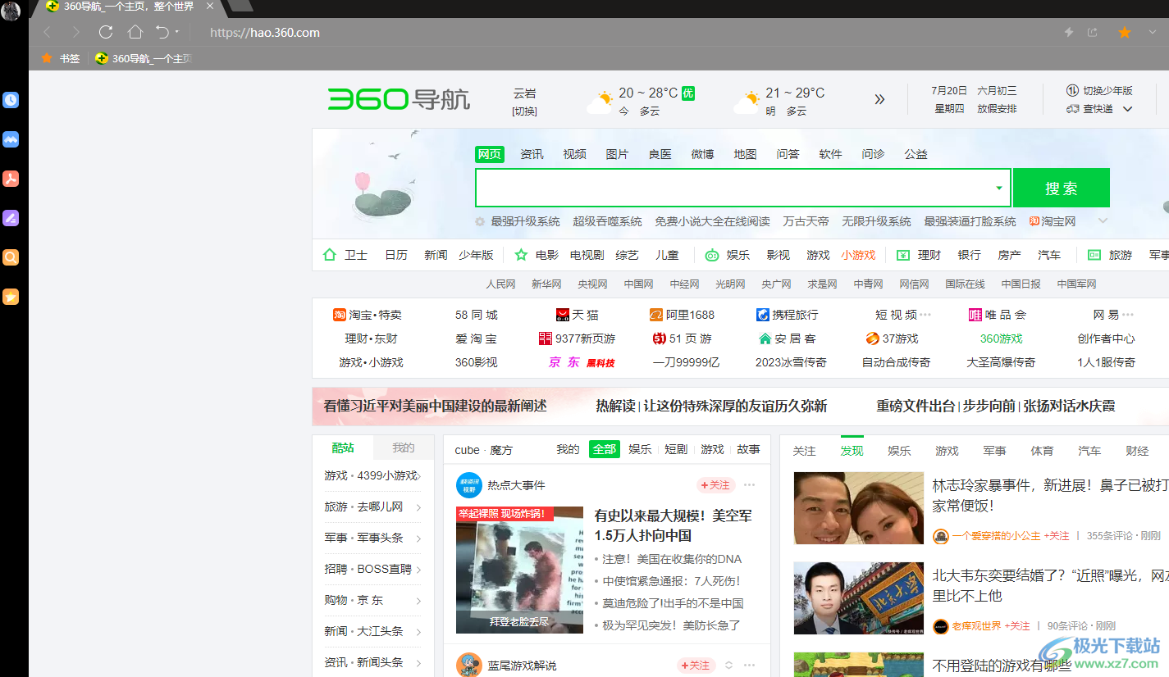Viewport: 1169px width, 677px height.
Task: Click the 理财 yen icon
Action: point(903,255)
